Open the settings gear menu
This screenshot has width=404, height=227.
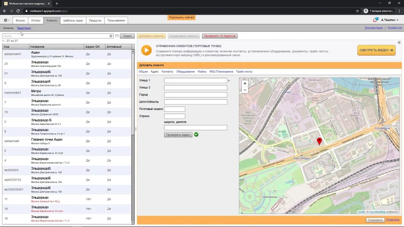6,20
